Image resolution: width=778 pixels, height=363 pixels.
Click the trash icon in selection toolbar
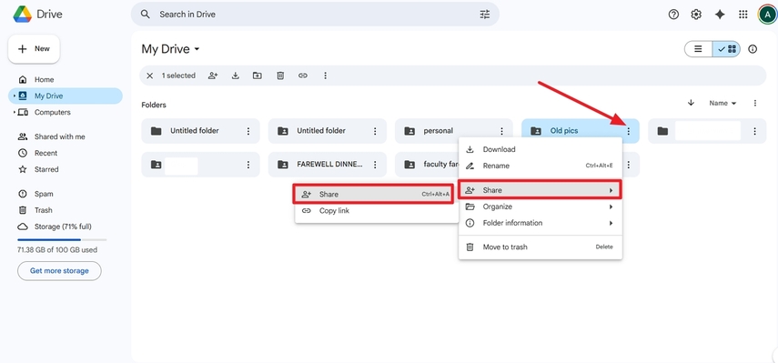[280, 76]
